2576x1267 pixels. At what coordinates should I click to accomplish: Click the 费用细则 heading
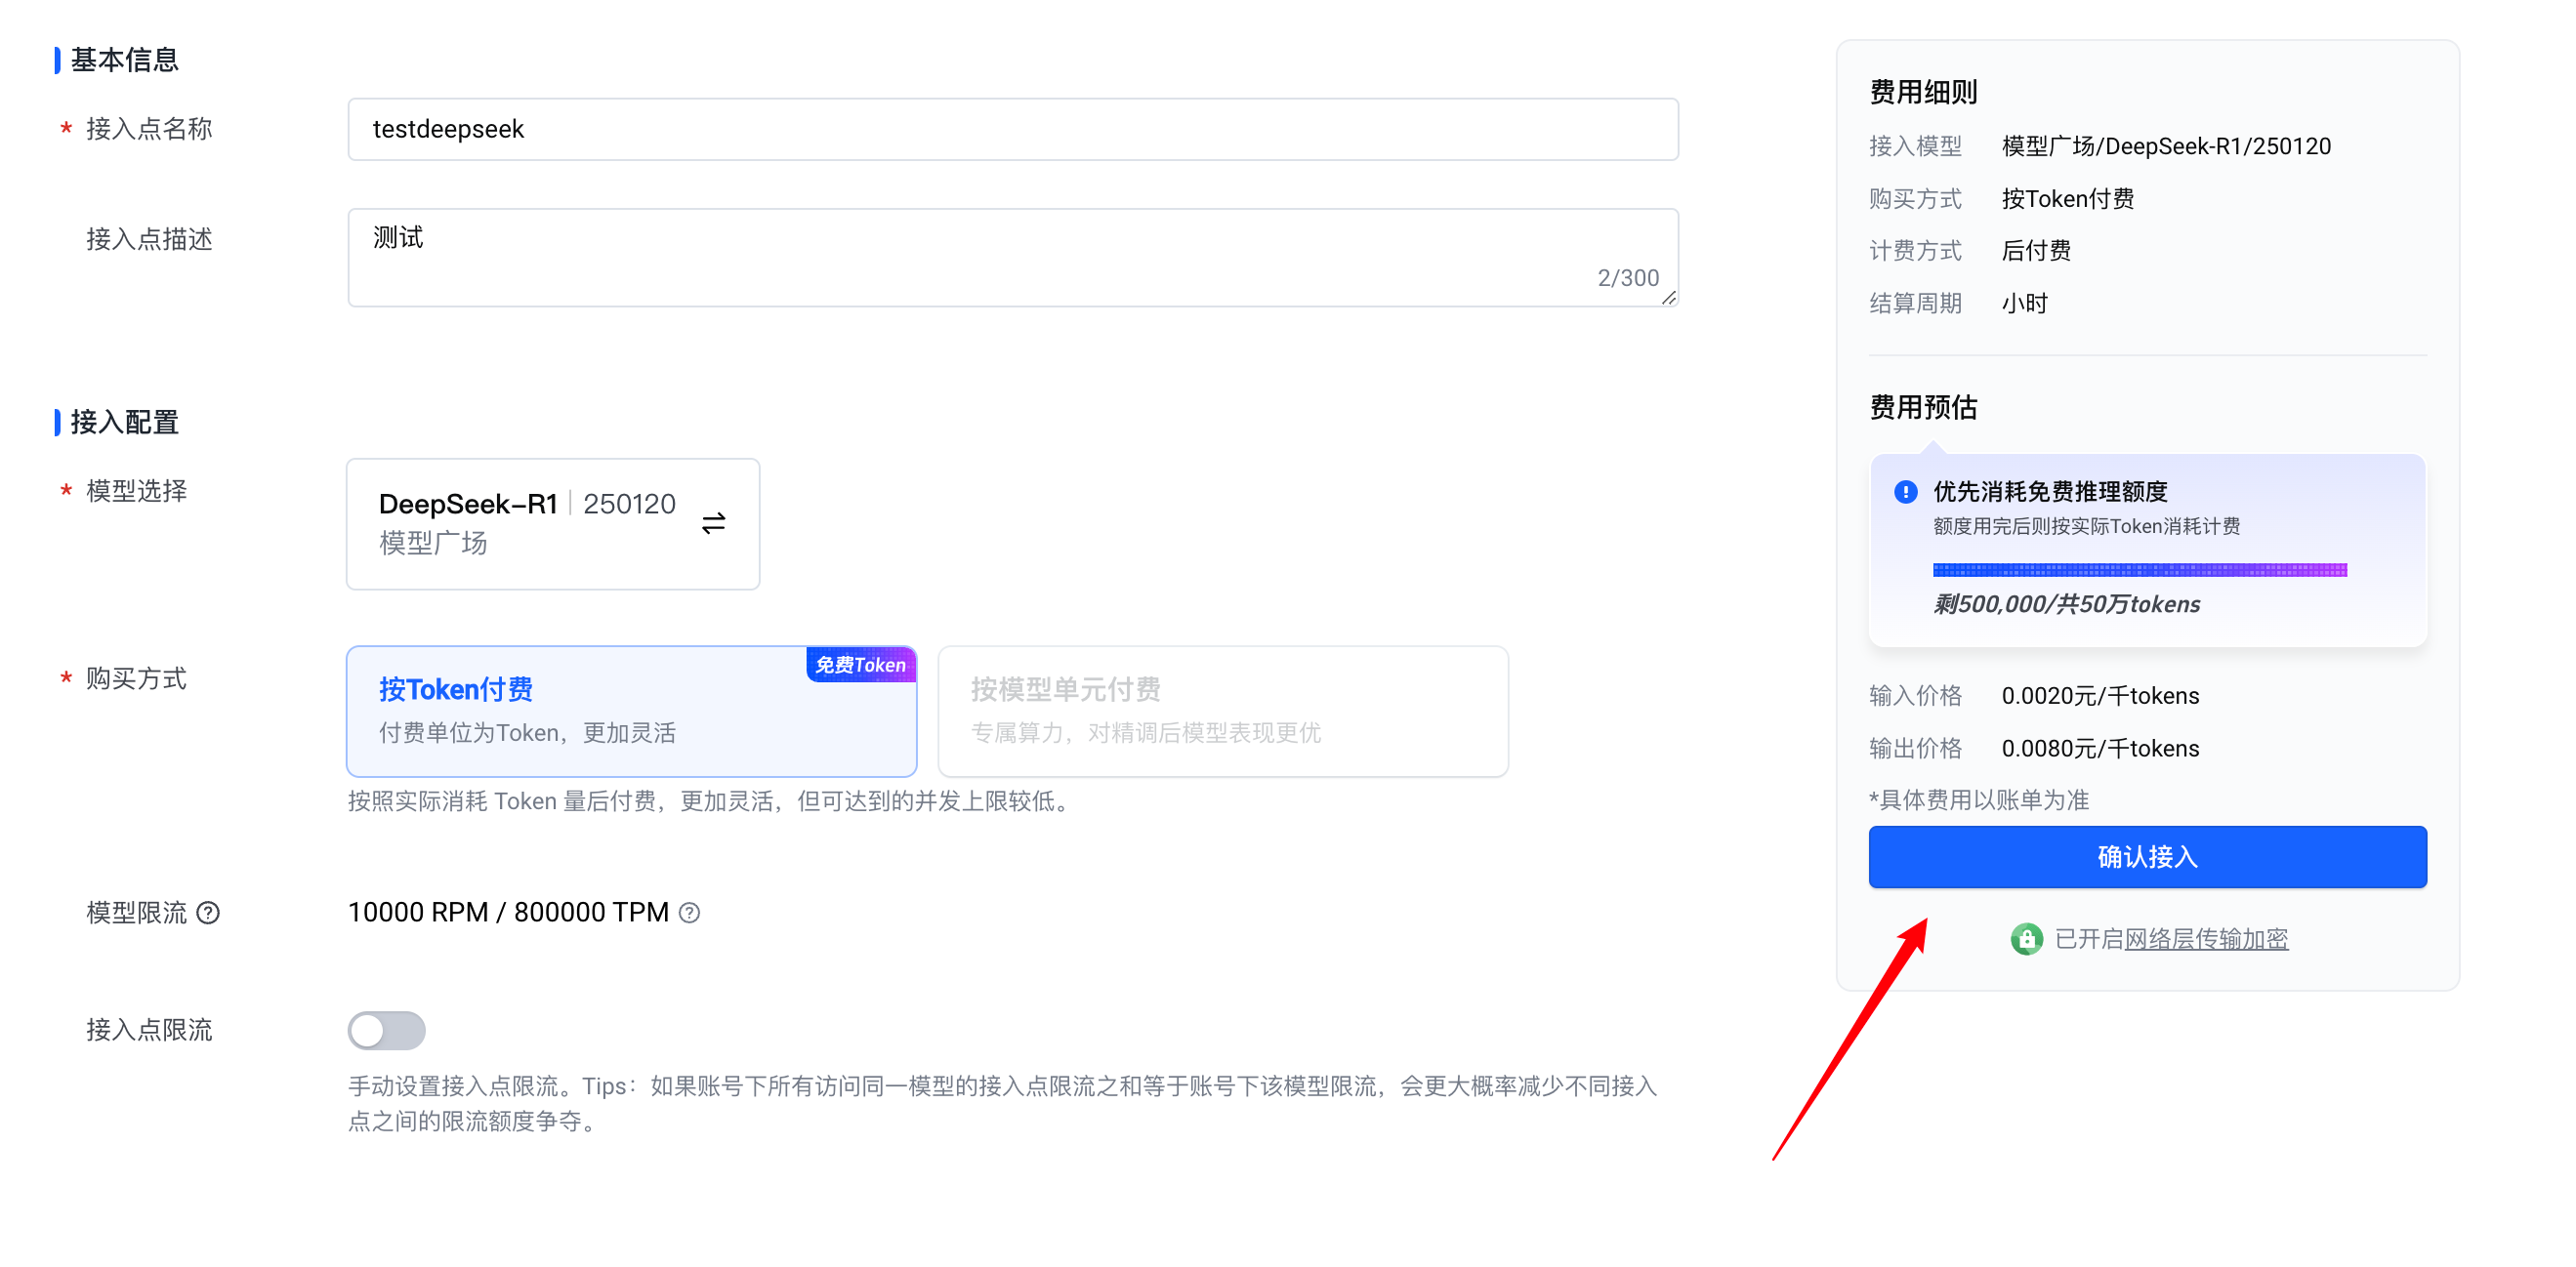tap(1922, 92)
